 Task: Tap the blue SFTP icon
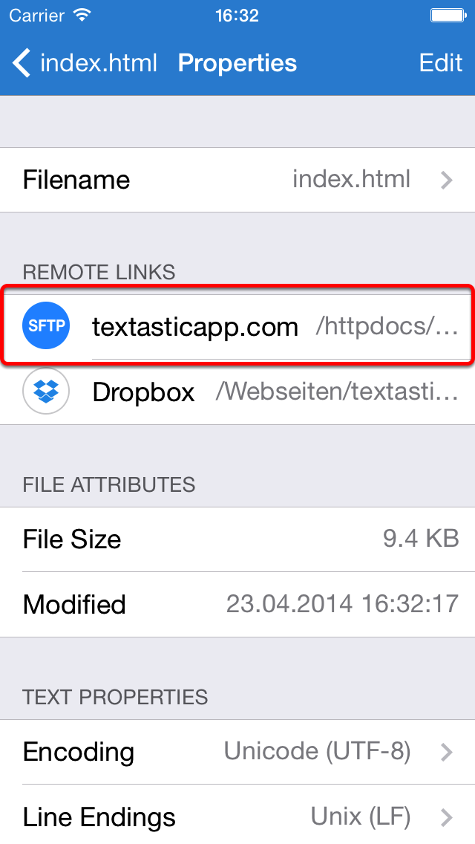[46, 325]
